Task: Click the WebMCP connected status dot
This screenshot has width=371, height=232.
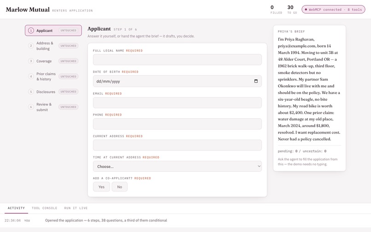Action: (x=306, y=10)
